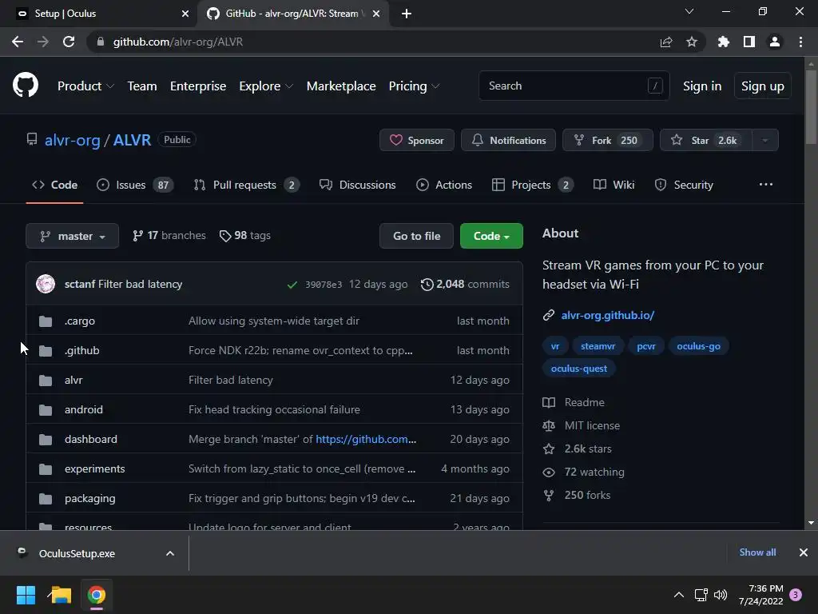Screen dimensions: 818x614
Task: Open the Projects tab
Action: tap(533, 185)
